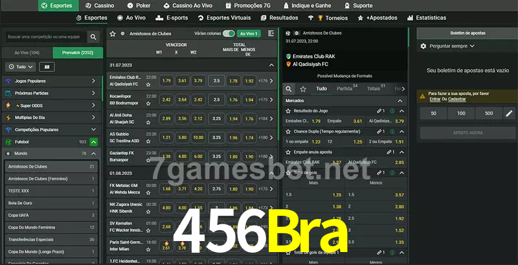
Task: Star the AS Gubbio match
Action: click(x=148, y=141)
